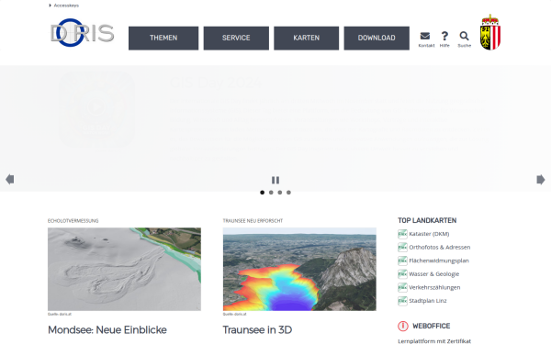The width and height of the screenshot is (551, 344).
Task: Open the Orthofotos & Adressen link
Action: coord(440,247)
